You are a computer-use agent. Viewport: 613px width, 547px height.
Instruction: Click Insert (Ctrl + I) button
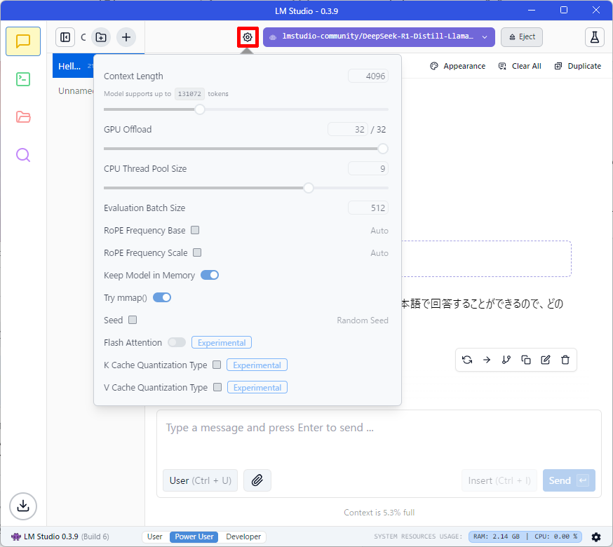point(499,480)
